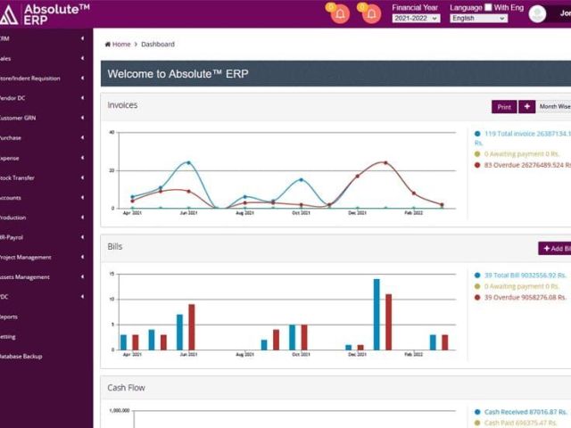
Task: Click the Cash Flow panel heading
Action: click(126, 388)
